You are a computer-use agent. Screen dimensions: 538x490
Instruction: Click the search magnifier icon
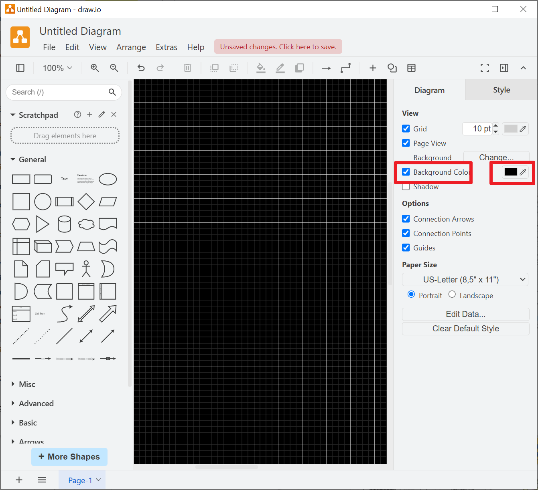pyautogui.click(x=112, y=92)
